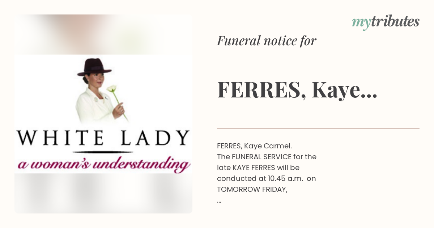This screenshot has width=434, height=228.
Task: Click the blurred bottom area of image
Action: pos(103,194)
